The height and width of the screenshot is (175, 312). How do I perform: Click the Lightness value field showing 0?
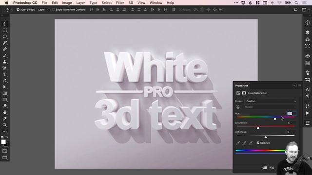coord(292,132)
